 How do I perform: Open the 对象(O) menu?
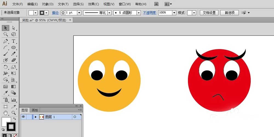coord(48,4)
